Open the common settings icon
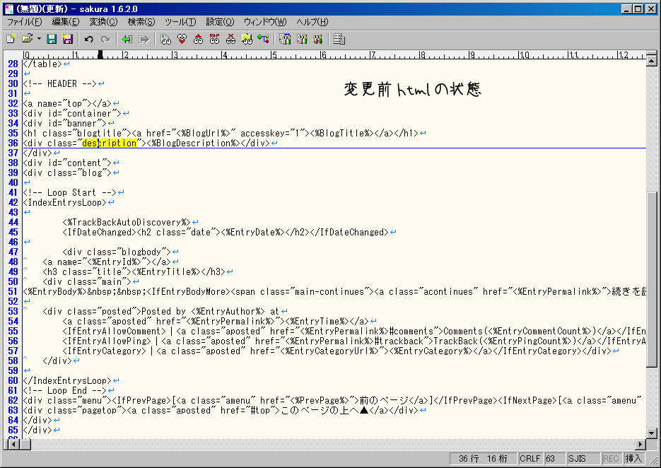 pyautogui.click(x=318, y=39)
